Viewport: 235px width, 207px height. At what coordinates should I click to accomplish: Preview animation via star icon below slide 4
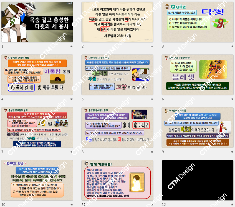[x=71, y=99]
